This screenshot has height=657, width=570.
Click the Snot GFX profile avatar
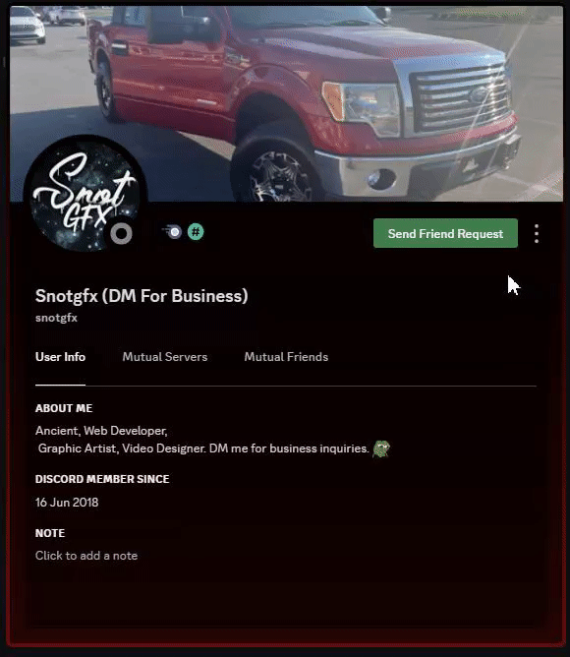(x=85, y=196)
